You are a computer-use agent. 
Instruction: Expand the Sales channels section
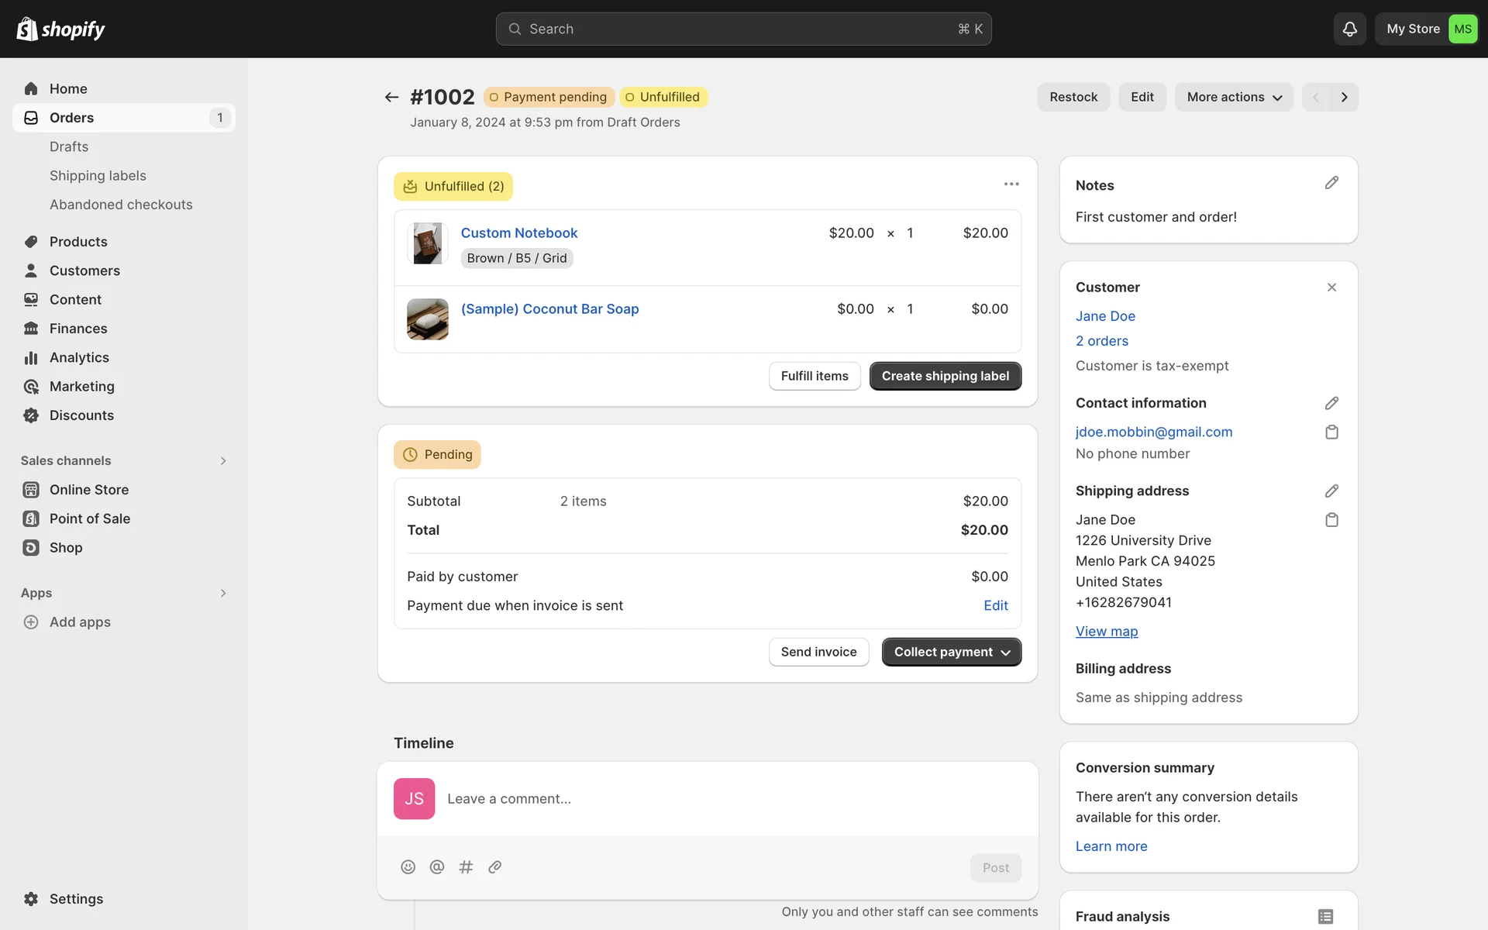(223, 460)
